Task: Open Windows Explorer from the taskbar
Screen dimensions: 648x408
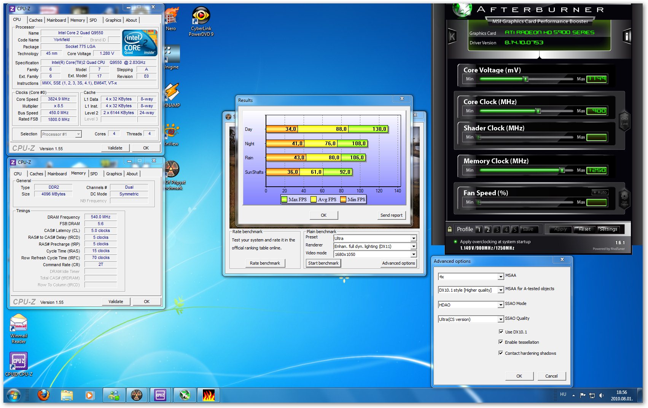Action: (67, 395)
